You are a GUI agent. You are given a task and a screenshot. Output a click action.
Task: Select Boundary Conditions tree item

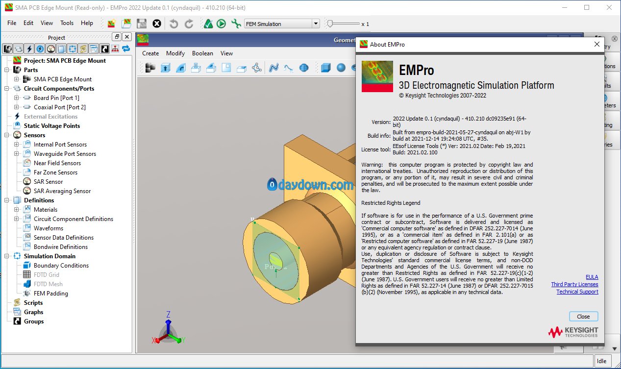click(x=61, y=266)
